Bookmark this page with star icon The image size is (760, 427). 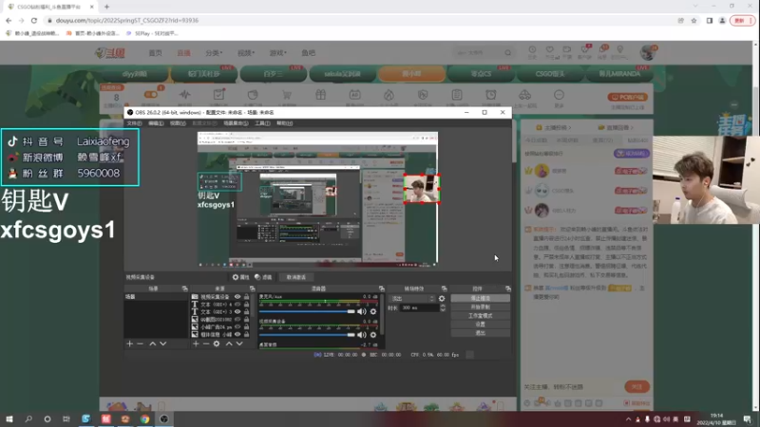click(694, 21)
